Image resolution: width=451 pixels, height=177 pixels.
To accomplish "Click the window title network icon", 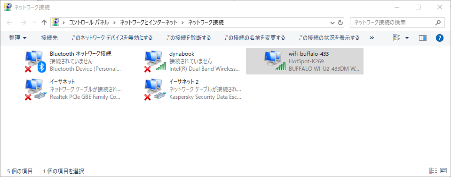I will pos(8,7).
